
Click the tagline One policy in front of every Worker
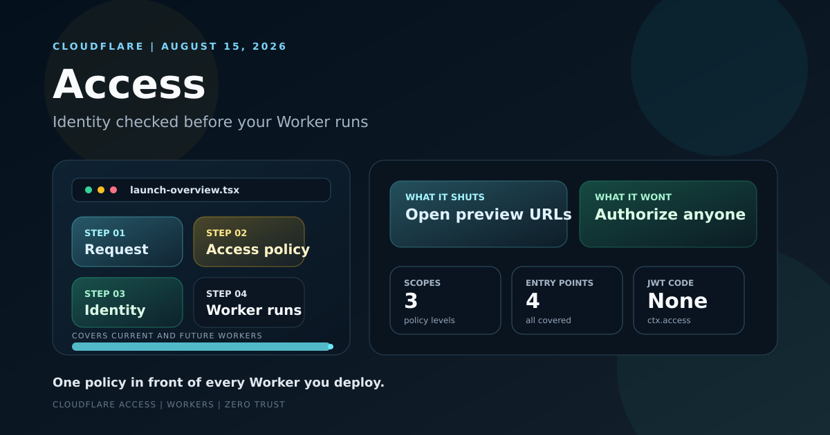(219, 383)
